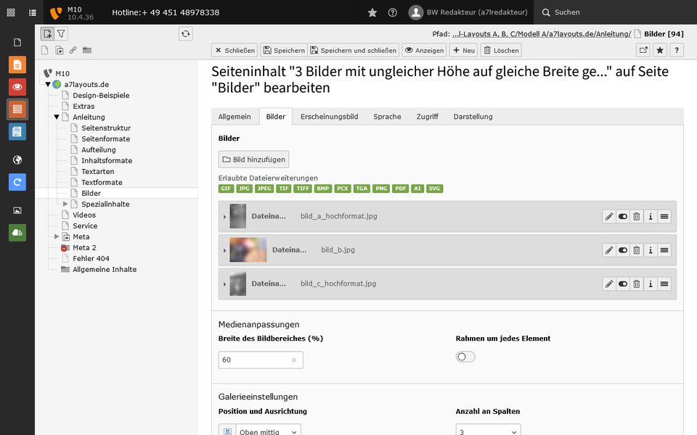697x435 pixels.
Task: Click the Bild hinzufügen button
Action: pos(254,159)
